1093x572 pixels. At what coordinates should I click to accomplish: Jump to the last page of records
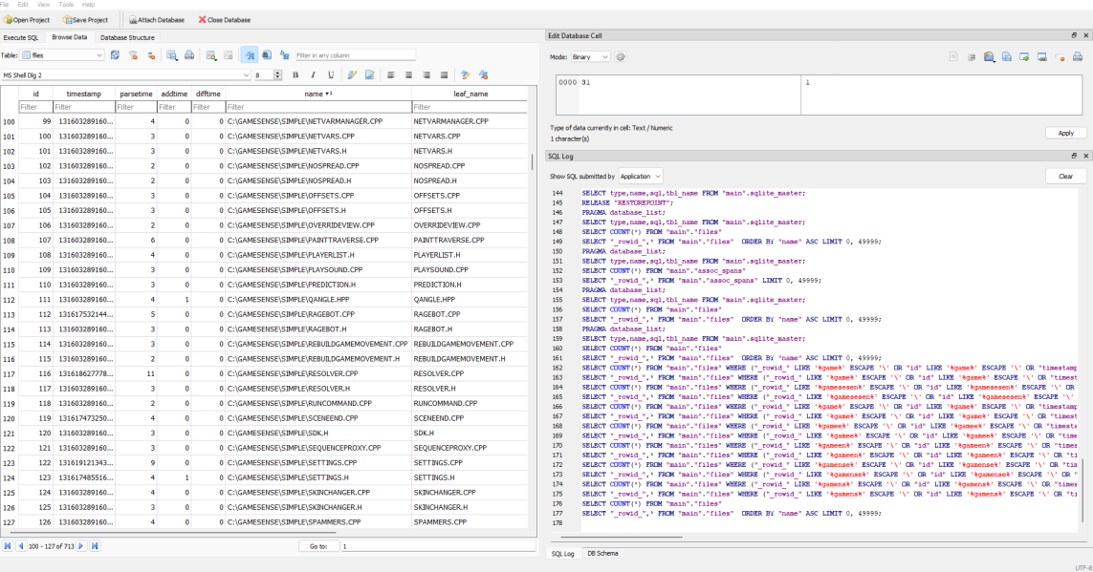[94, 546]
